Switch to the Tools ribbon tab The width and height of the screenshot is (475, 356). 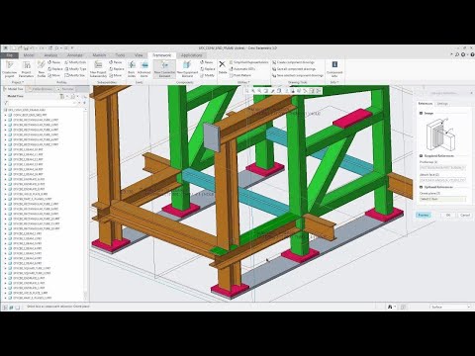click(x=120, y=55)
